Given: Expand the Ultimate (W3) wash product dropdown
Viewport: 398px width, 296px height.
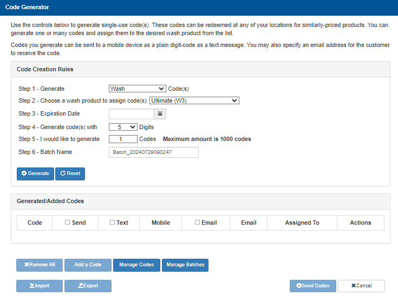Looking at the screenshot, I should 194,100.
